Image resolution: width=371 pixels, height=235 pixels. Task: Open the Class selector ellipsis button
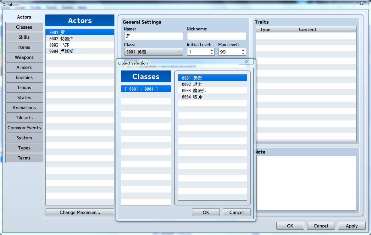pyautogui.click(x=180, y=52)
